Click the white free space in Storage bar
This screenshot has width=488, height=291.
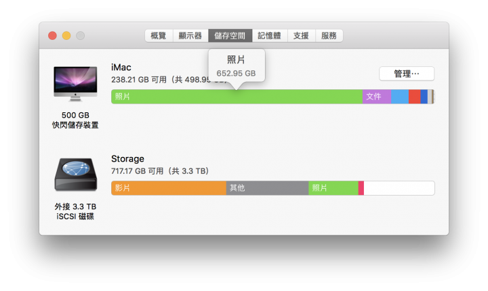[399, 188]
